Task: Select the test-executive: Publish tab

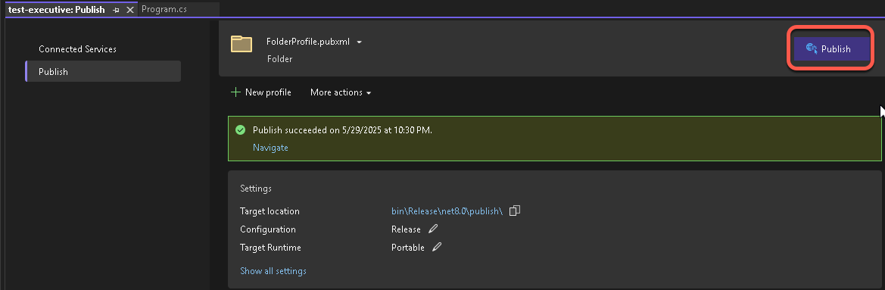Action: (x=57, y=10)
